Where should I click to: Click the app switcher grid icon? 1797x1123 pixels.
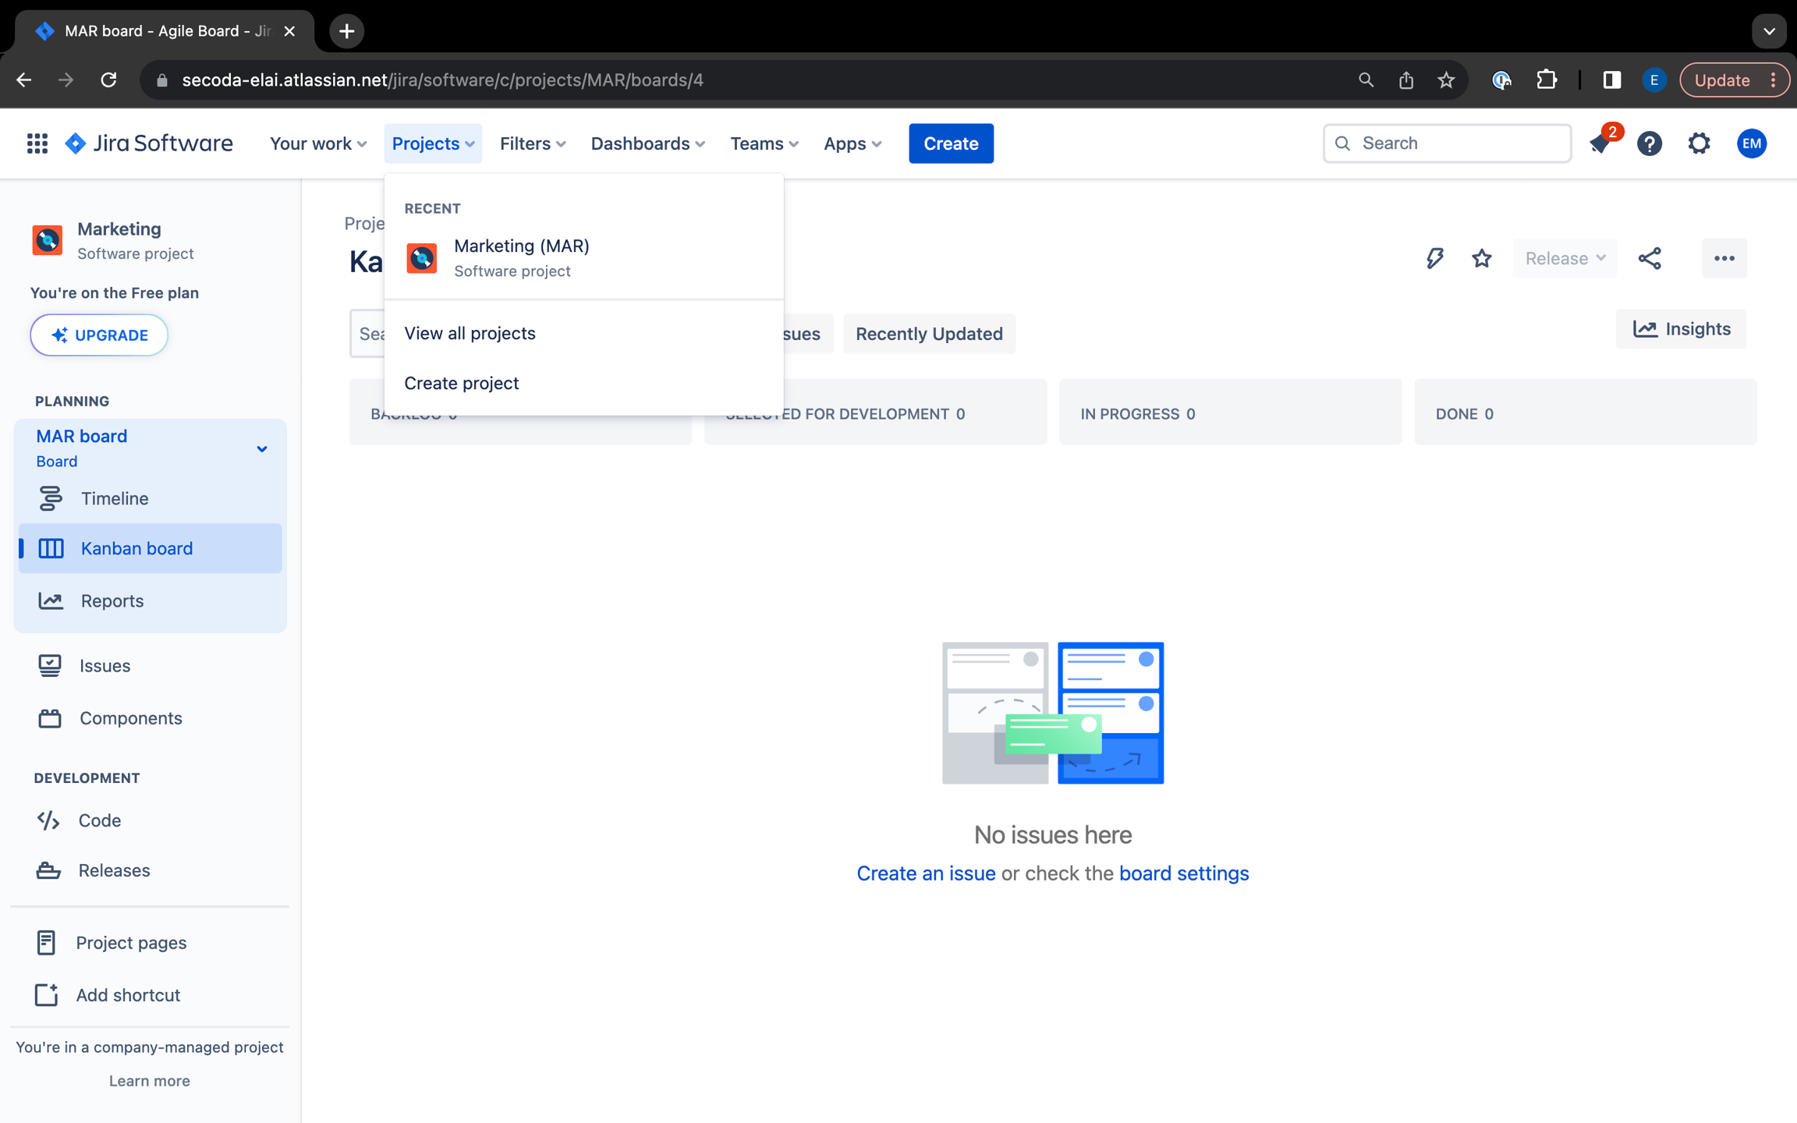tap(37, 143)
